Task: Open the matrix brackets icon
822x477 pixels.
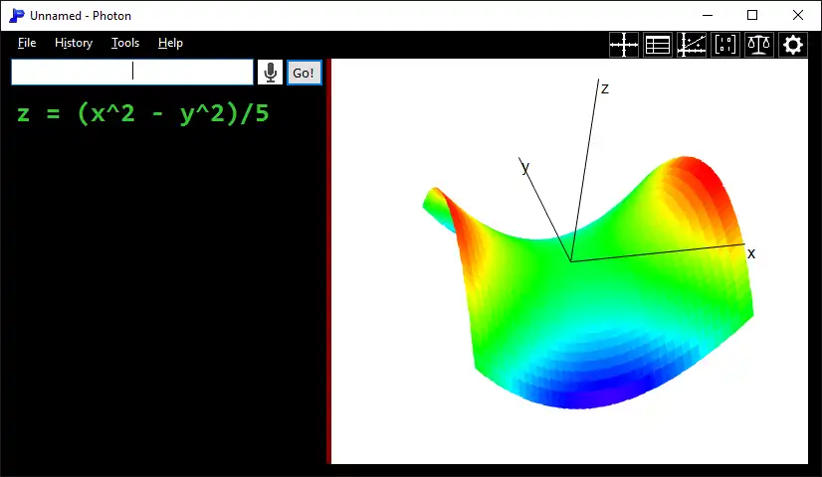Action: point(725,45)
